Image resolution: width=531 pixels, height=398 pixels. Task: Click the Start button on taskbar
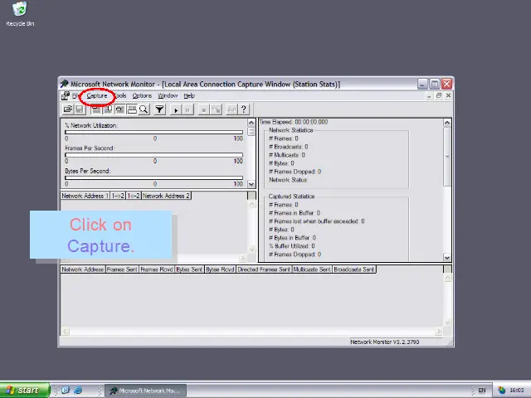click(x=24, y=390)
